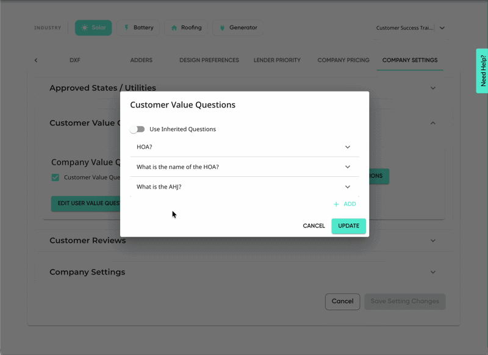Expand the Company Settings section chevron
Screen dimensions: 488x355
coord(433,272)
